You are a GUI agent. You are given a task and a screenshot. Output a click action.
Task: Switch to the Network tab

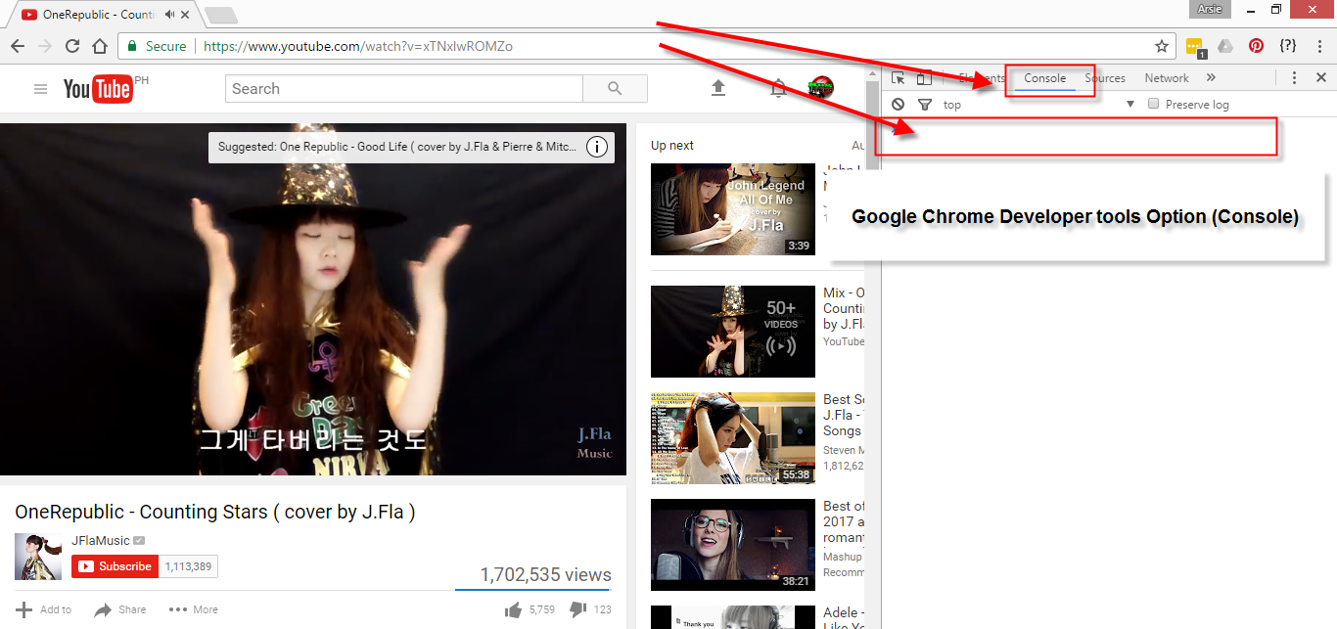(x=1167, y=78)
